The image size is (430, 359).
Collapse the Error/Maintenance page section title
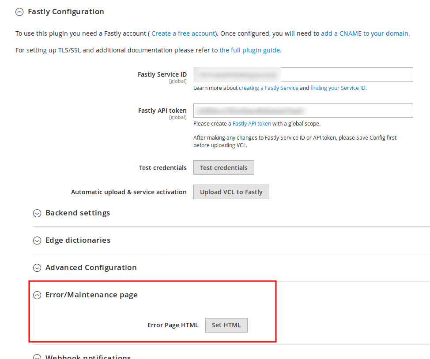(x=91, y=295)
